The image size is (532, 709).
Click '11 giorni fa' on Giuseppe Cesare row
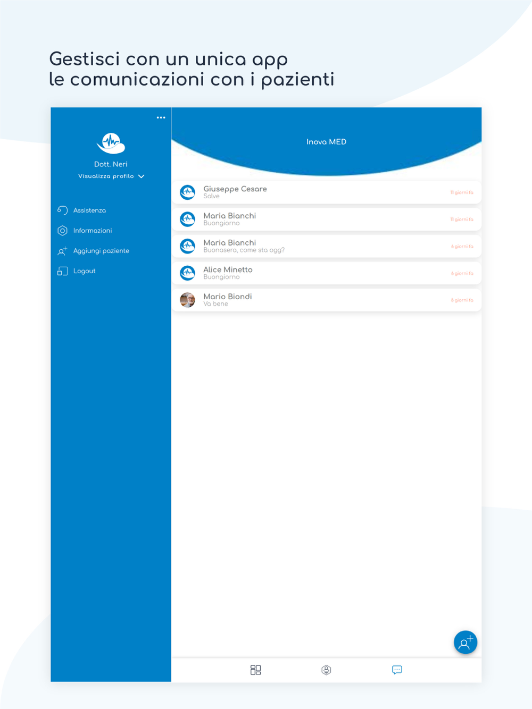point(461,192)
